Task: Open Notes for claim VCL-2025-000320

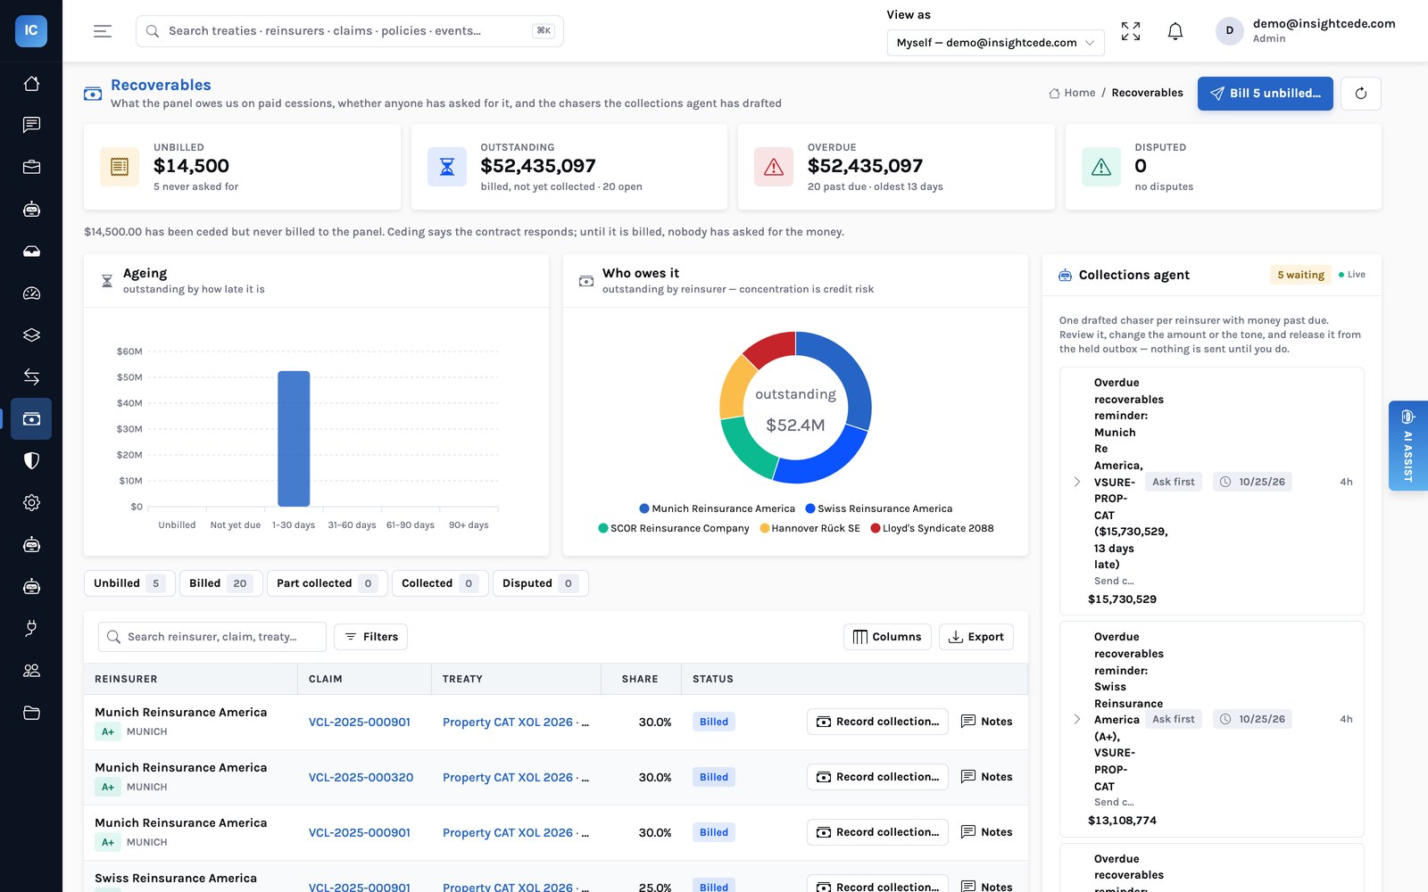Action: (986, 777)
